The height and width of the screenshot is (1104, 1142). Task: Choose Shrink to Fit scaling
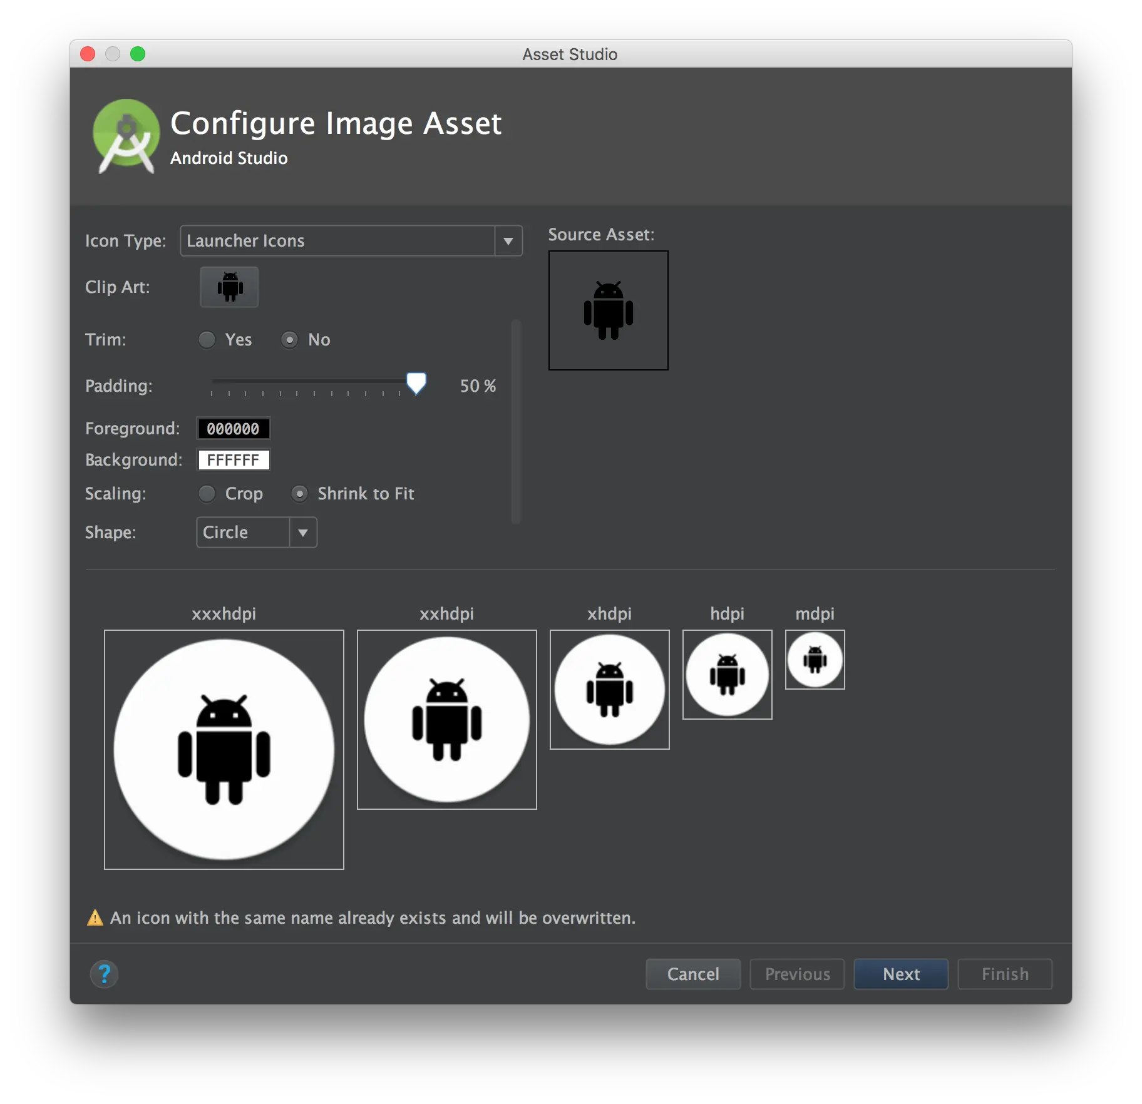(299, 494)
